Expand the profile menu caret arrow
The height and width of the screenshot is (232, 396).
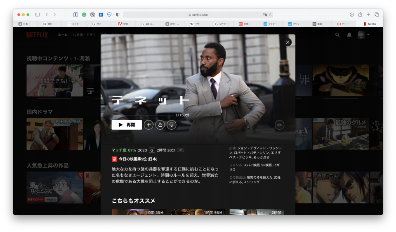[368, 35]
